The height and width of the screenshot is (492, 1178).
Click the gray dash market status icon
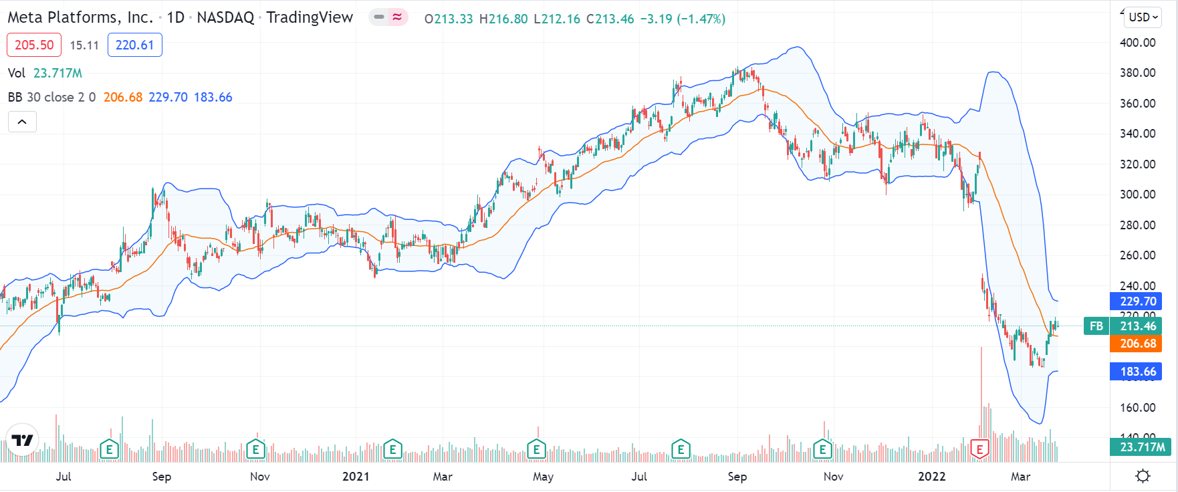(379, 17)
